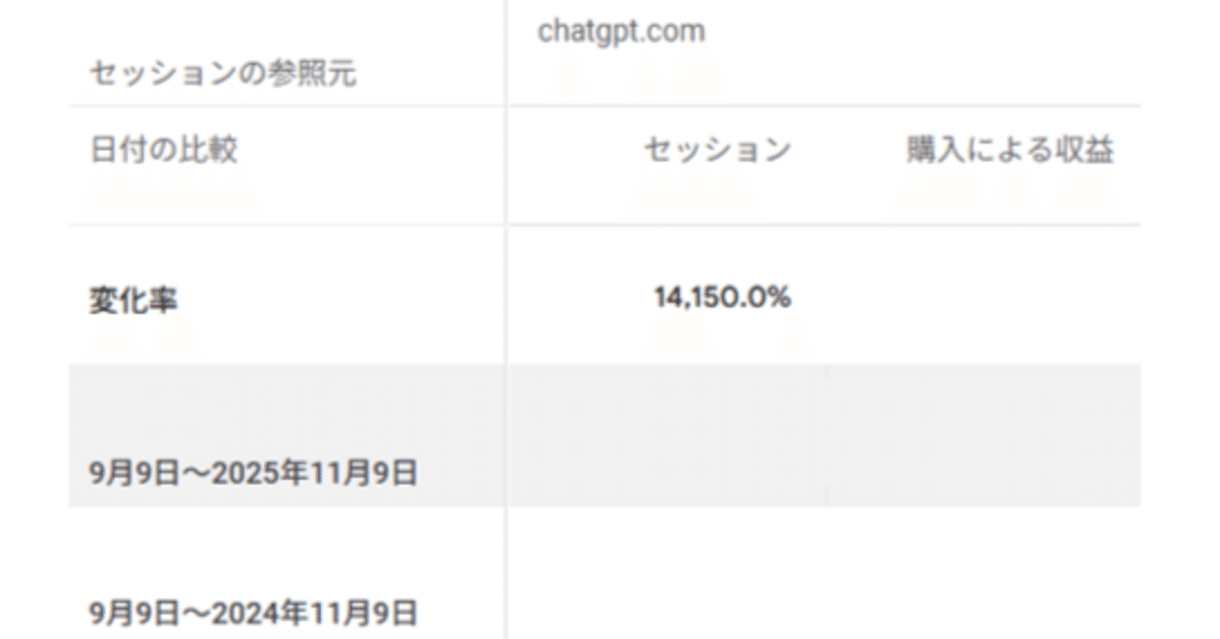
Task: Sort by the 購入による収益 column header
Action: [x=1010, y=150]
